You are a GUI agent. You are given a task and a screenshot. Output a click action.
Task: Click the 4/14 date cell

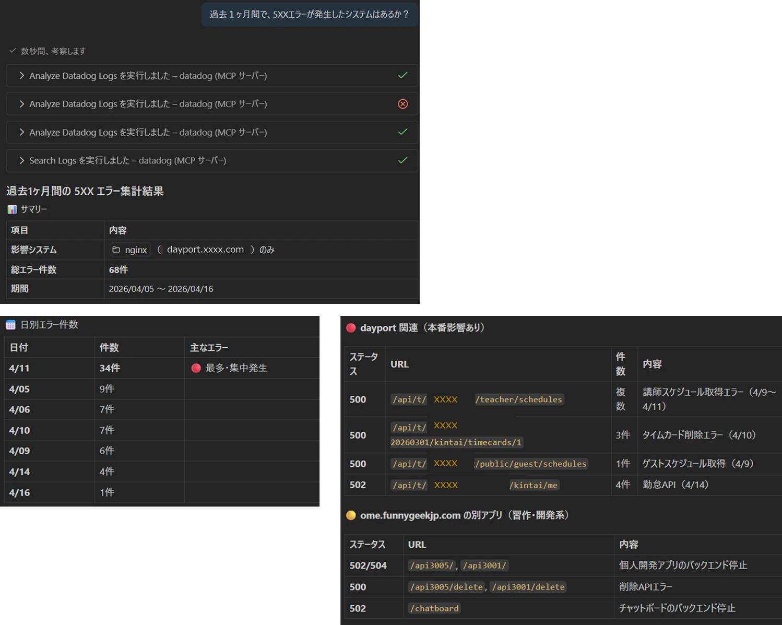[x=49, y=471]
